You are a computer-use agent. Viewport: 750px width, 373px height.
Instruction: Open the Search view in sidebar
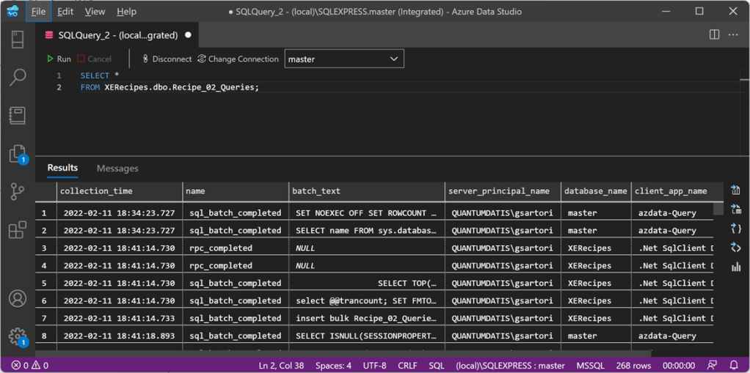pos(18,77)
